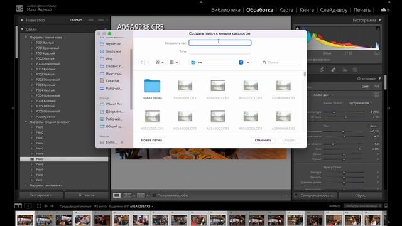Switch to the Слайд-шоу module
Viewport: 402px width, 226px height.
coord(334,10)
